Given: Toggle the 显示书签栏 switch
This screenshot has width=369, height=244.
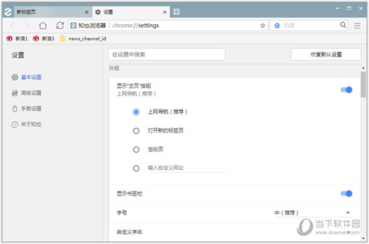Looking at the screenshot, I should pos(346,194).
